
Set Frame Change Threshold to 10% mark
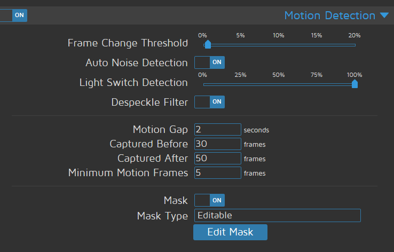[x=279, y=45]
